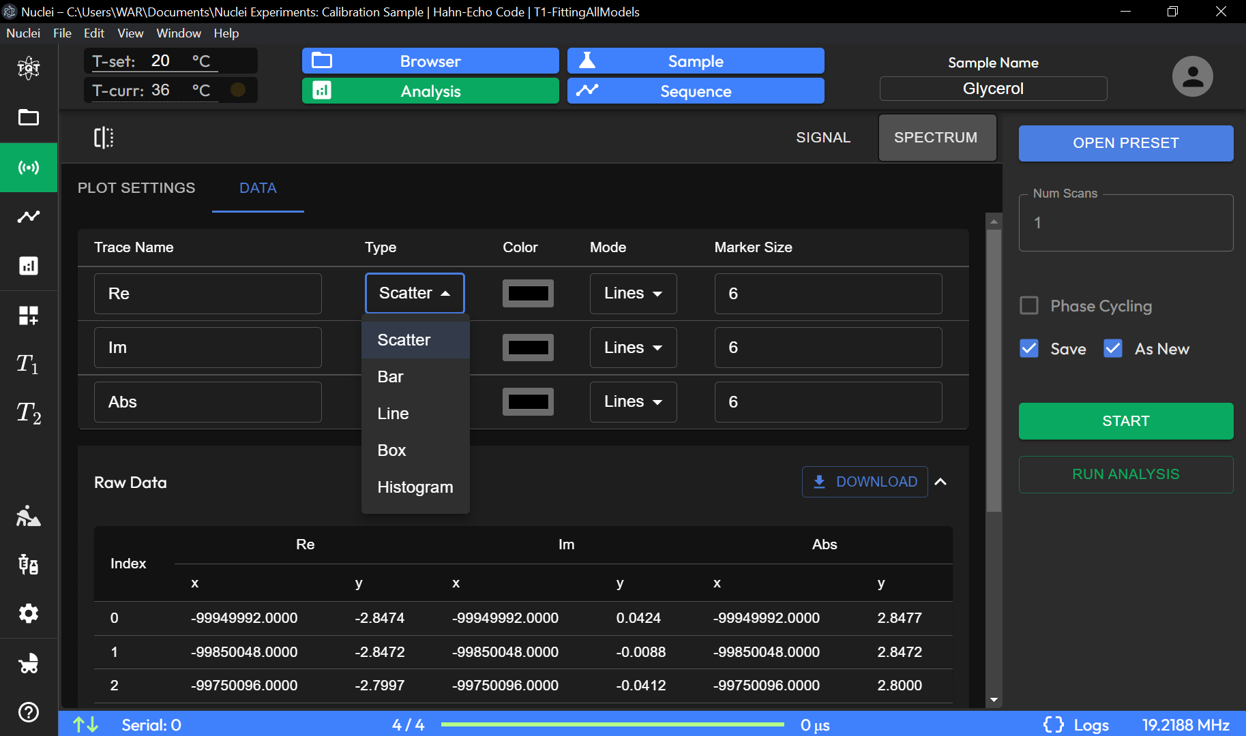Click the waveform icon on the Sequence button

coord(587,90)
